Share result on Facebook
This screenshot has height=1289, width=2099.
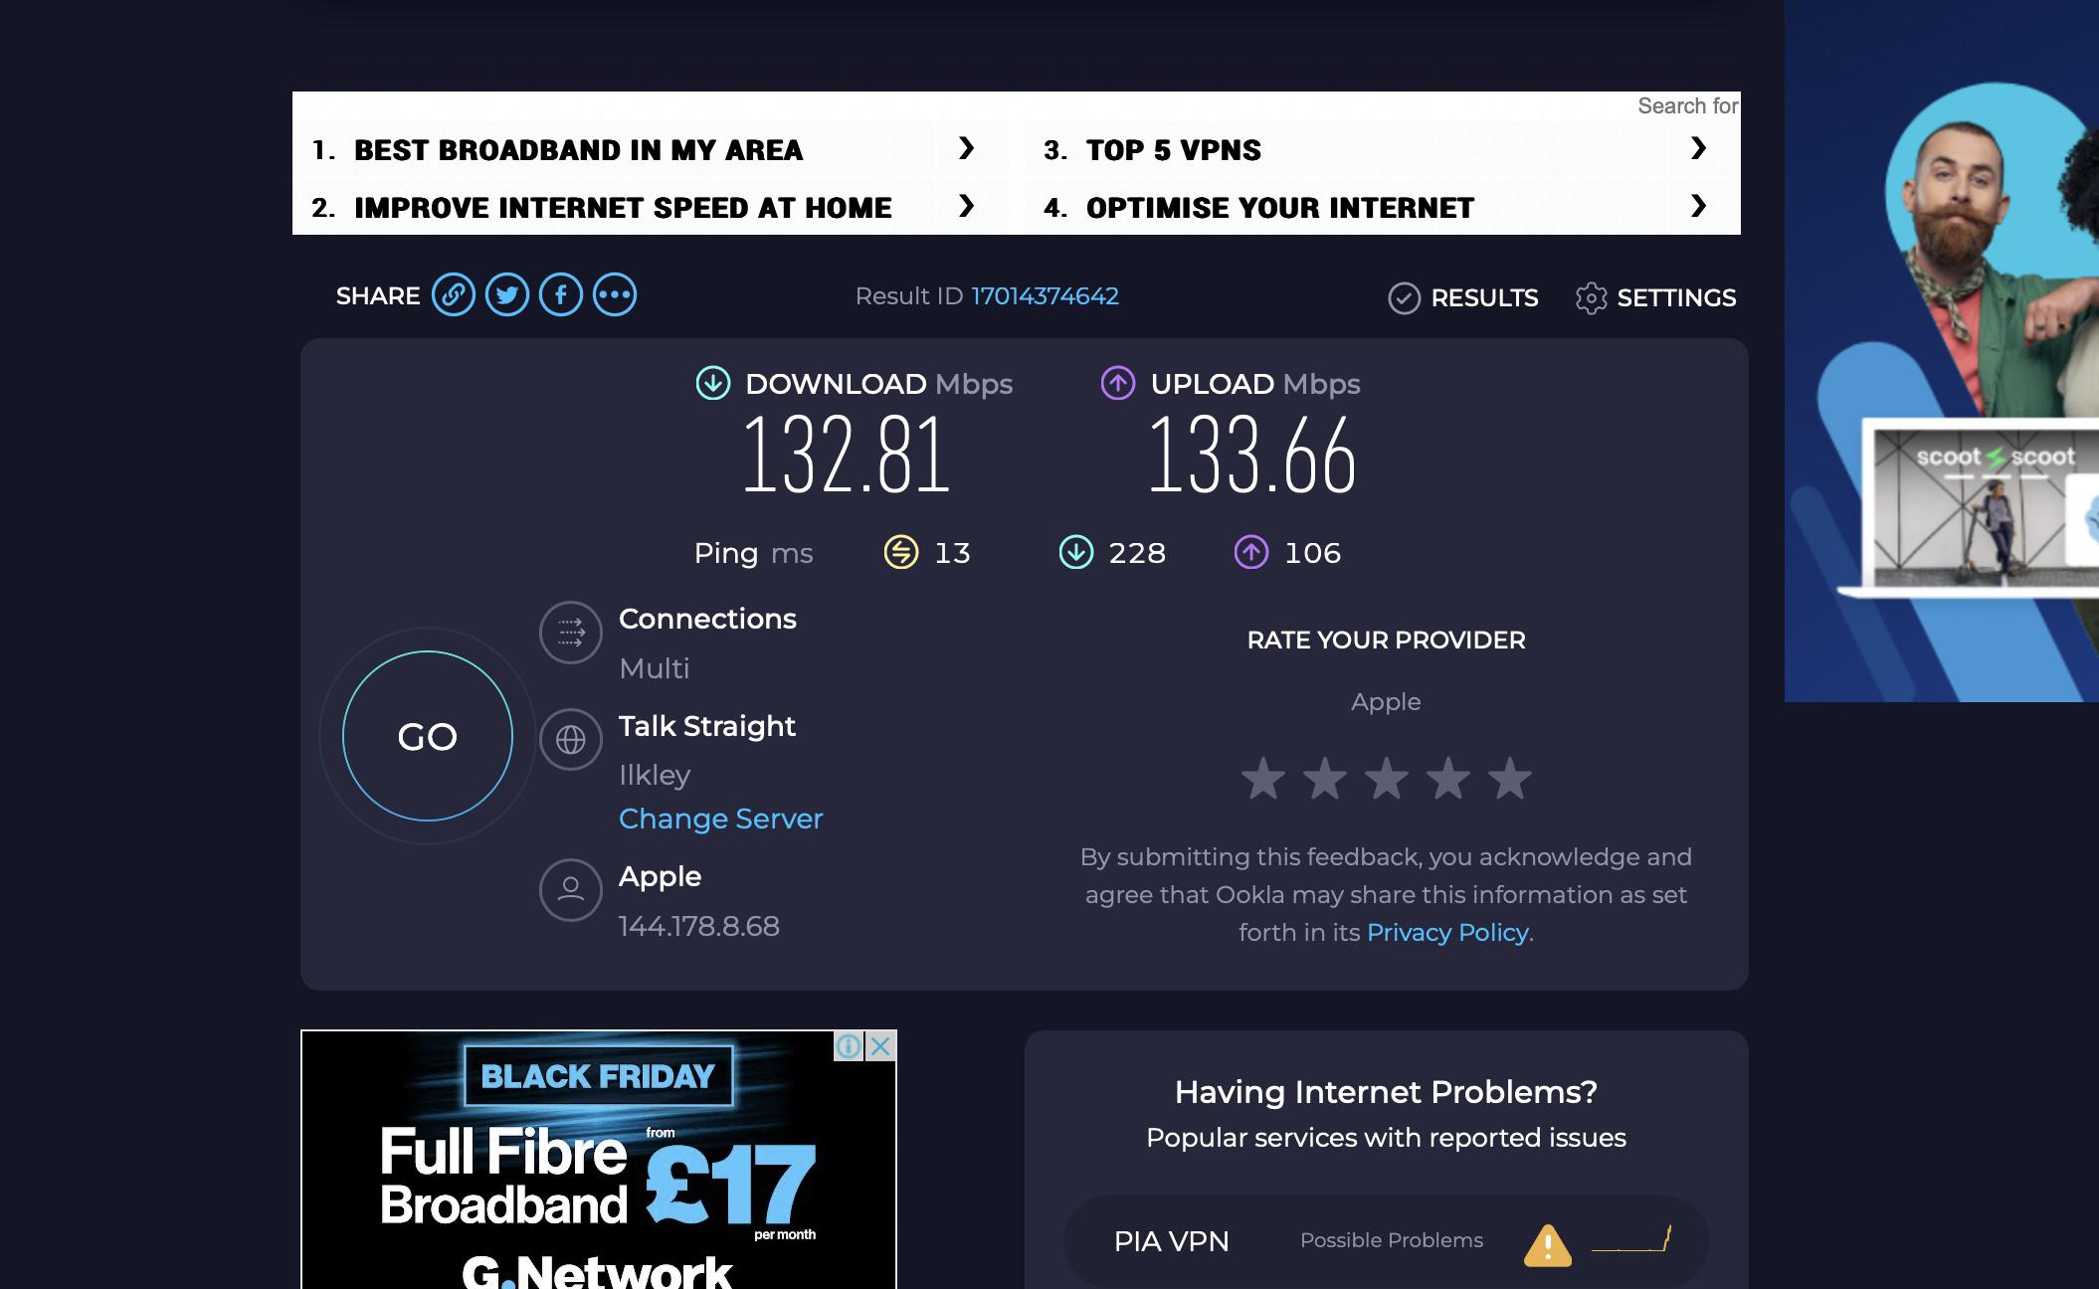561,295
